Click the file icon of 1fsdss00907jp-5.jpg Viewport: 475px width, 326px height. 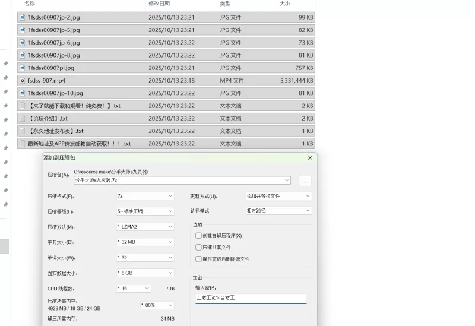[23, 30]
